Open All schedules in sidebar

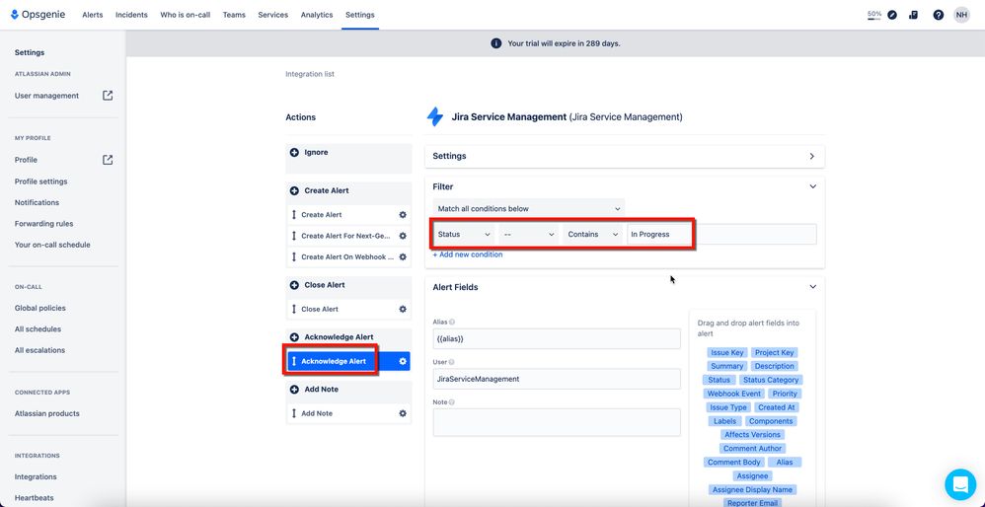(38, 328)
